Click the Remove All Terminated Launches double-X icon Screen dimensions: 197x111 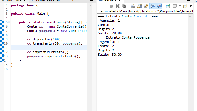[x=124, y=6]
